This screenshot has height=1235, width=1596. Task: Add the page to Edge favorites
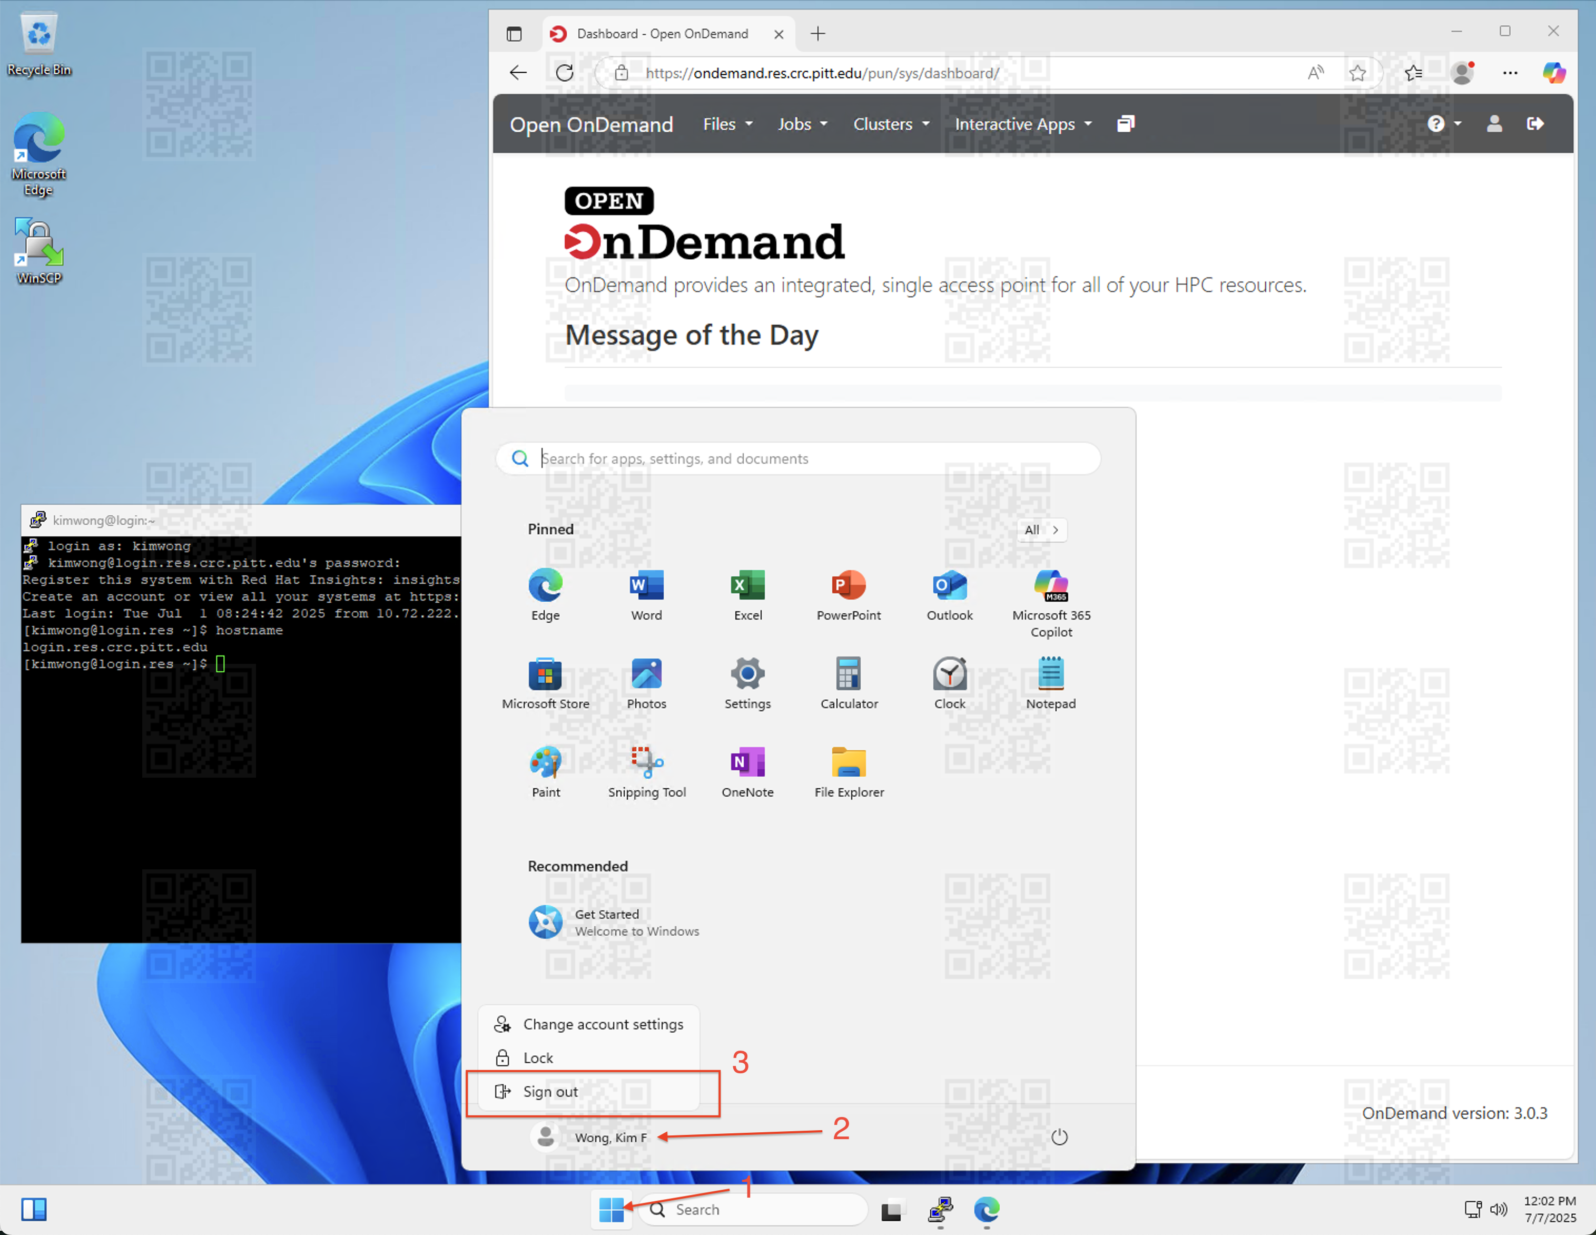point(1357,72)
